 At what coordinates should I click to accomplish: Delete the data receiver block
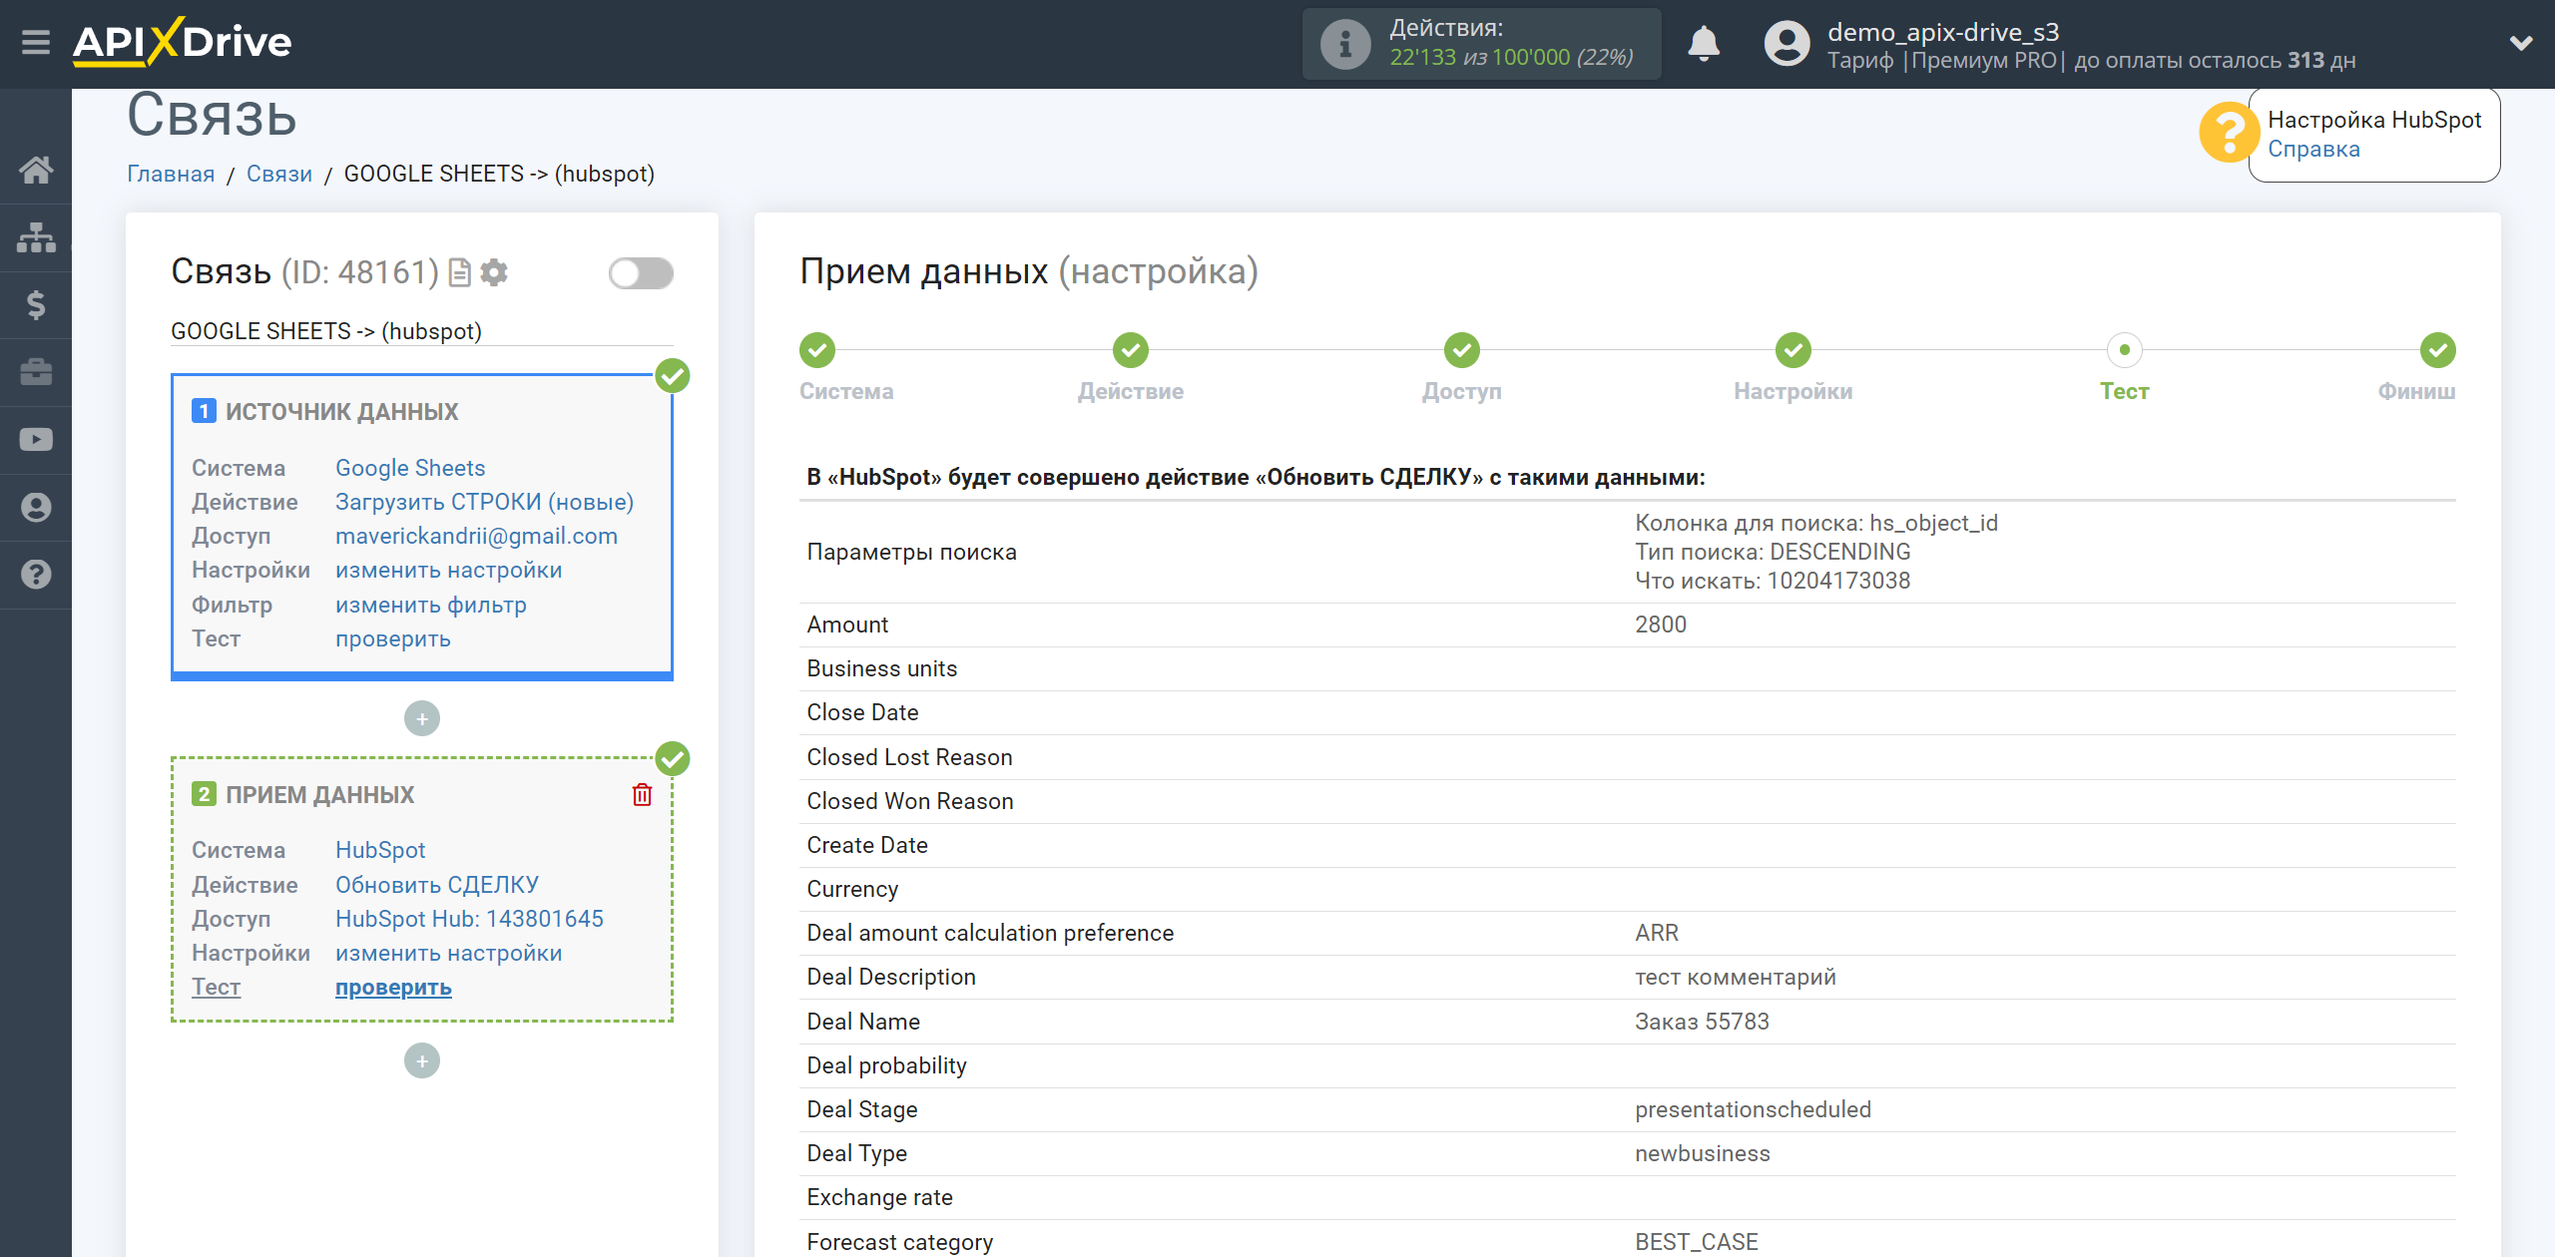pyautogui.click(x=643, y=795)
